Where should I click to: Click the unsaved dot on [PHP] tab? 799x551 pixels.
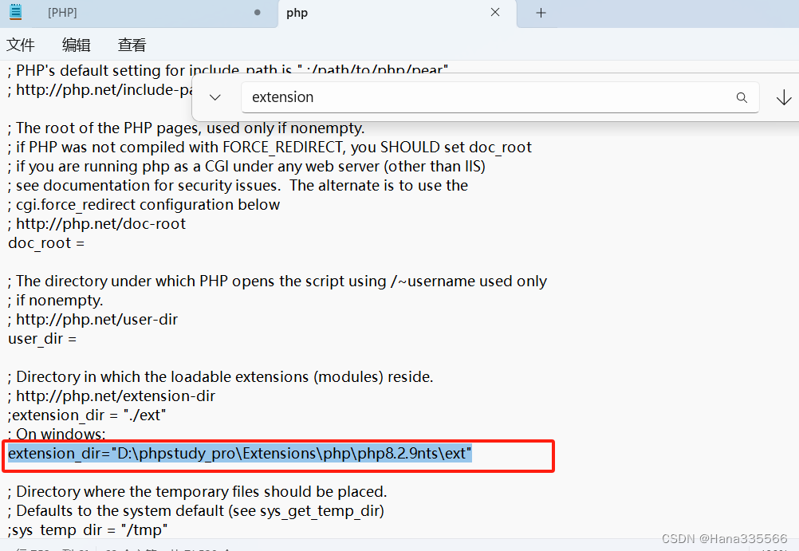tap(258, 13)
